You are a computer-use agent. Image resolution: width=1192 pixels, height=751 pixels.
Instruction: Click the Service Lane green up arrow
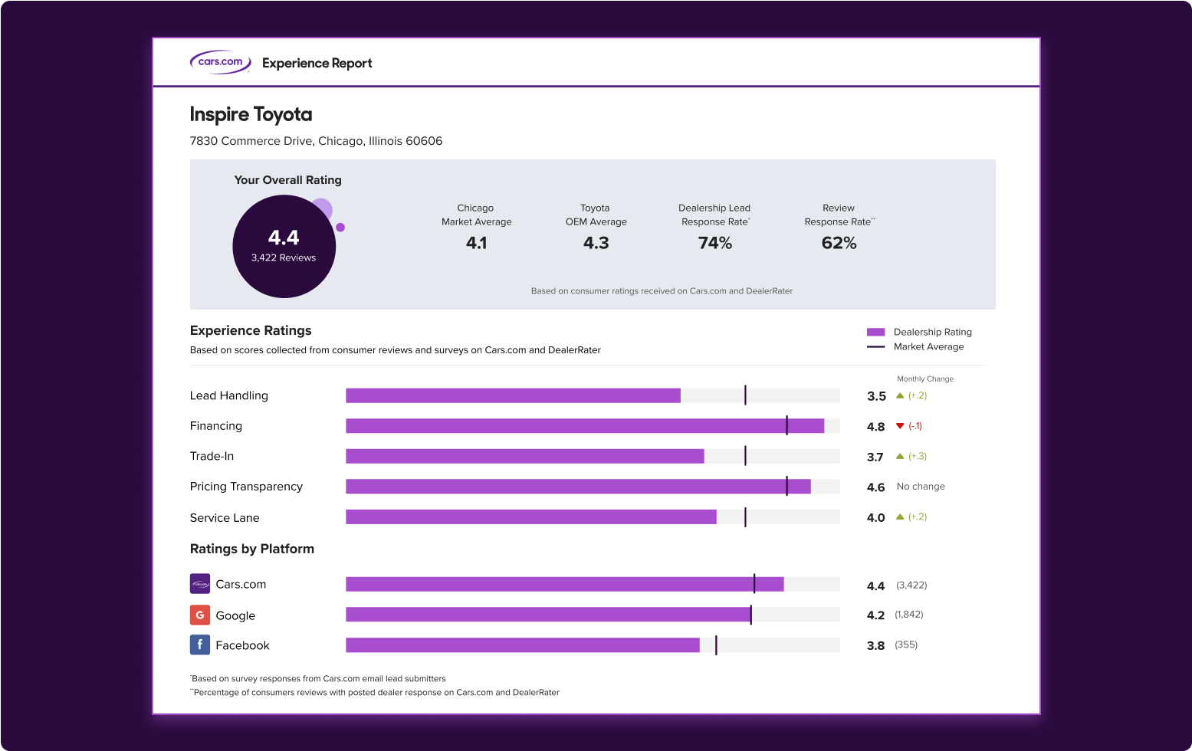tap(900, 517)
